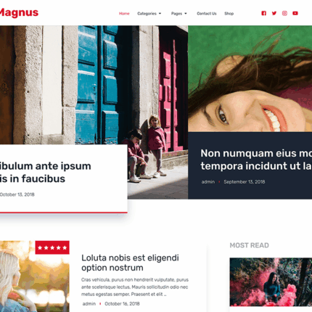Expand the Pages dropdown arrow
Image resolution: width=312 pixels, height=312 pixels.
tap(186, 14)
